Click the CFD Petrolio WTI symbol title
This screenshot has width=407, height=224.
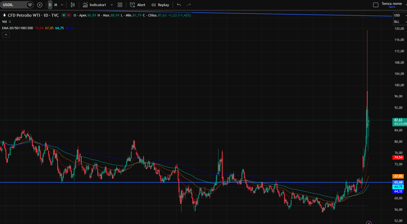[x=33, y=15]
